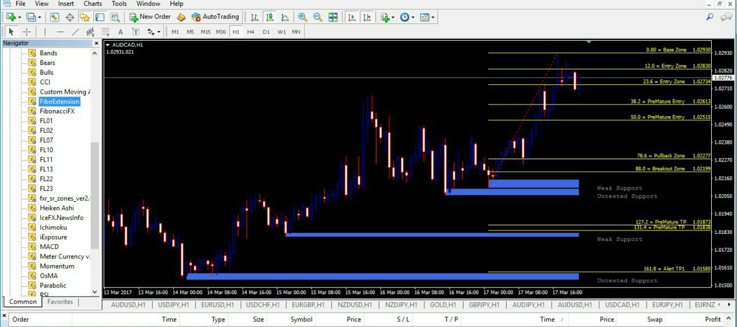Toggle chart shift
The image size is (737, 327).
[367, 17]
